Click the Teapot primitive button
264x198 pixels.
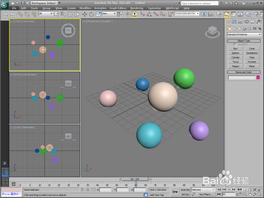coord(235,66)
